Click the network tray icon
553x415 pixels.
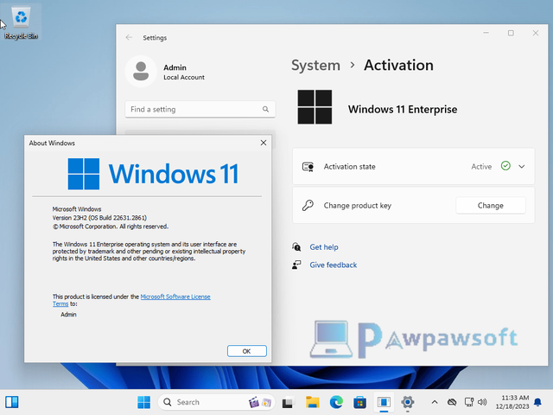[468, 402]
